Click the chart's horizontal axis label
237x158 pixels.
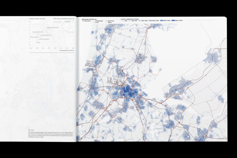pyautogui.click(x=67, y=50)
